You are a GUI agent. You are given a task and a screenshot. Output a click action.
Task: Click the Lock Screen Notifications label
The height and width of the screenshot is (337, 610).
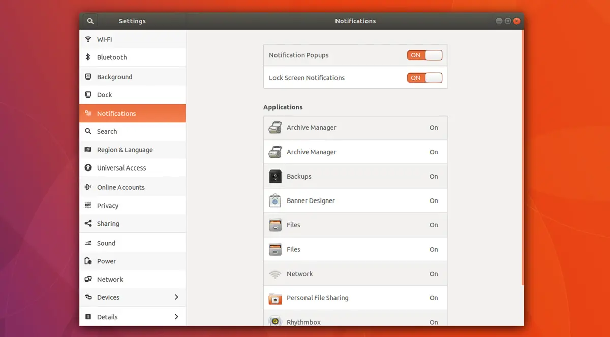click(x=307, y=78)
